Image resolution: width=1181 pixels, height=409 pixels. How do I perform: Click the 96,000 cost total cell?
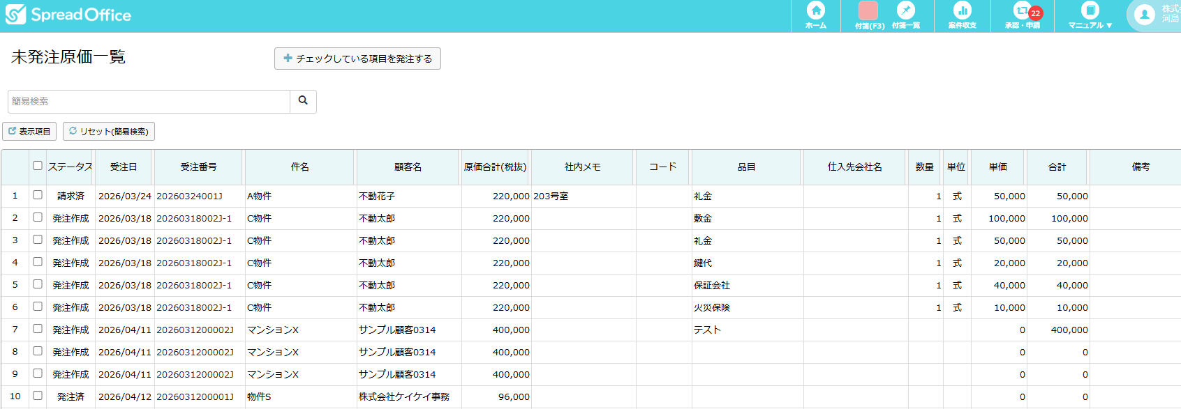point(496,396)
